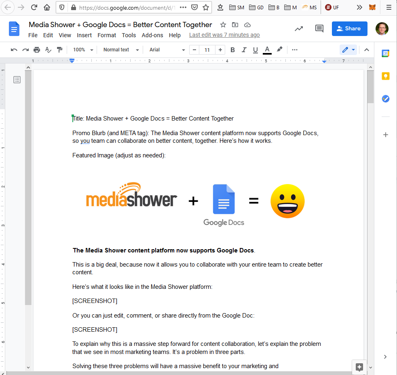Open the Edit menu
The height and width of the screenshot is (375, 397).
tap(48, 35)
